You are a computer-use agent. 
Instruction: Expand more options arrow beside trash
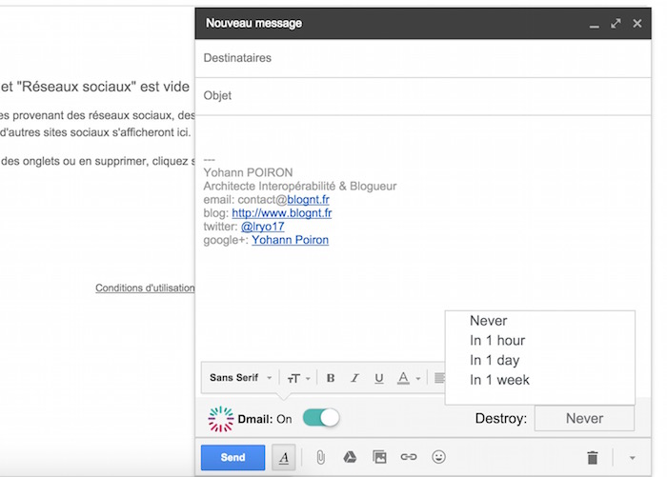pyautogui.click(x=631, y=458)
